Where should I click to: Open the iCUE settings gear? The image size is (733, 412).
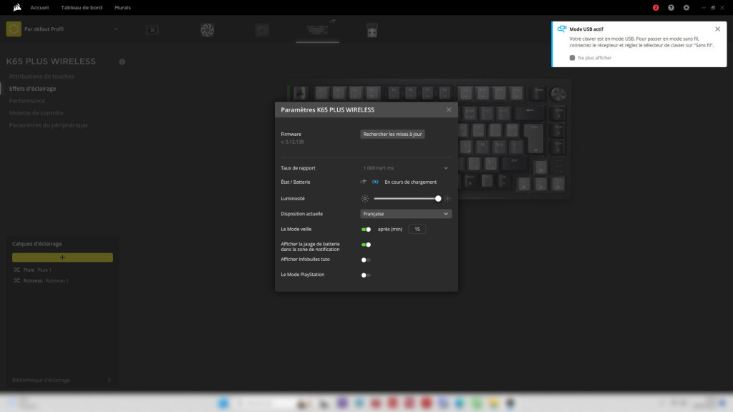686,7
